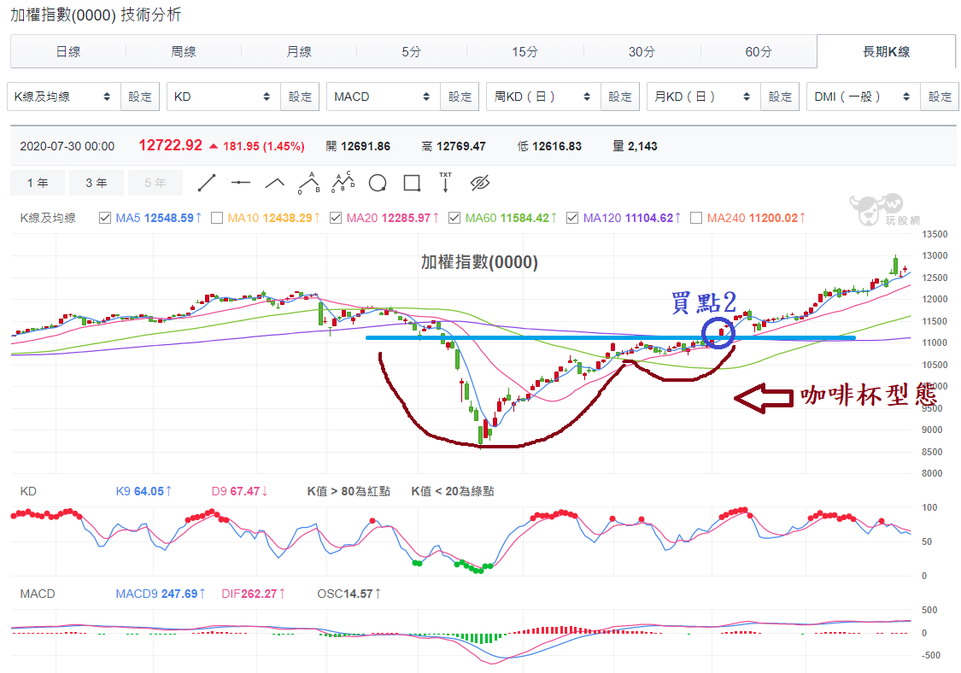The image size is (961, 673).
Task: Switch to the 日線 tab
Action: coord(68,52)
